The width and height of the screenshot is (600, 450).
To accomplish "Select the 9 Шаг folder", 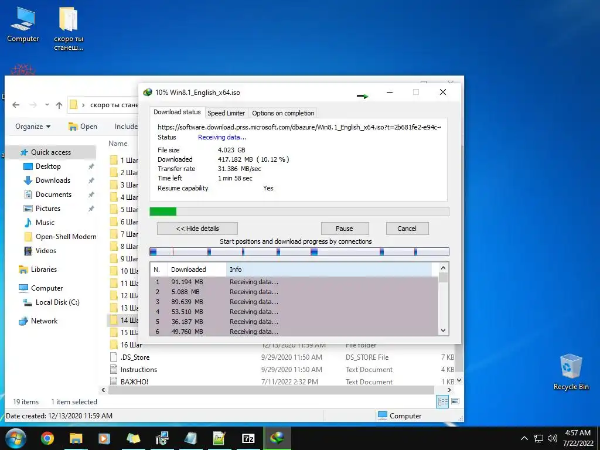I will point(124,258).
